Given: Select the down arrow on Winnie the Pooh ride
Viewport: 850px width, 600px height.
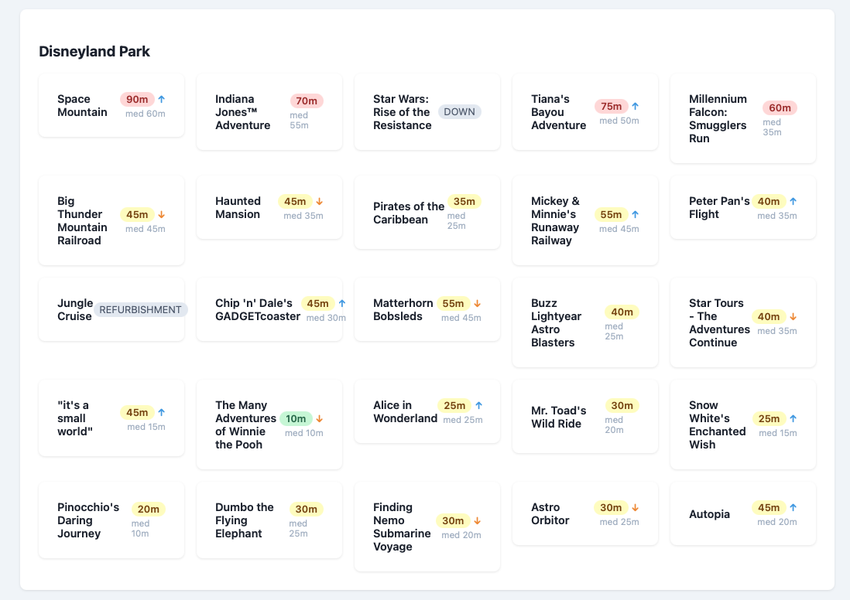Looking at the screenshot, I should pyautogui.click(x=318, y=418).
